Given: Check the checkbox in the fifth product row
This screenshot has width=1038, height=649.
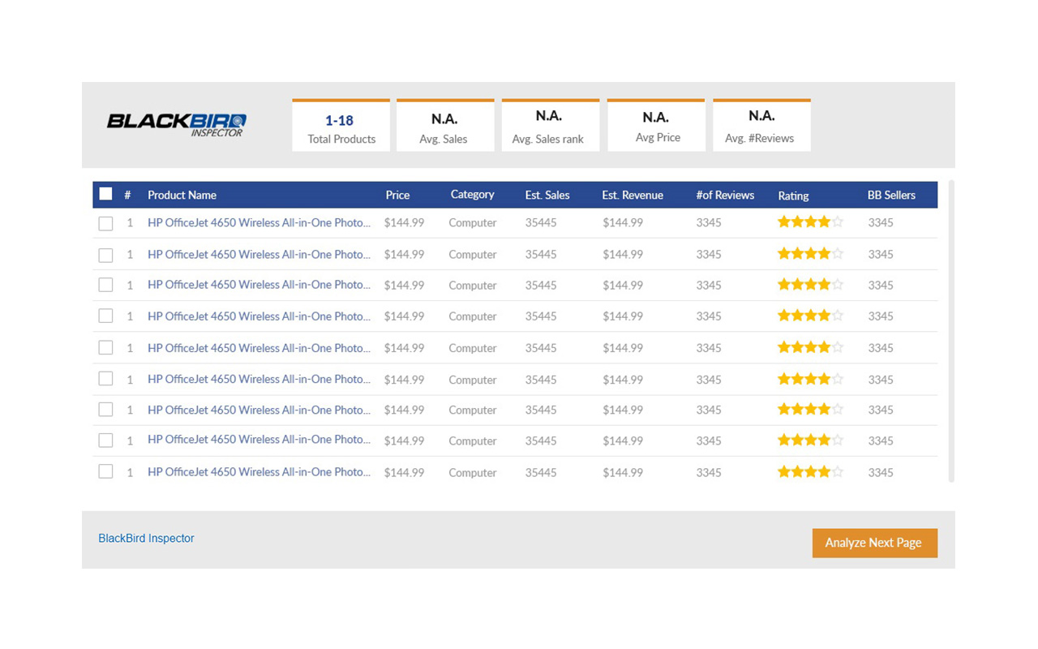Looking at the screenshot, I should [105, 347].
